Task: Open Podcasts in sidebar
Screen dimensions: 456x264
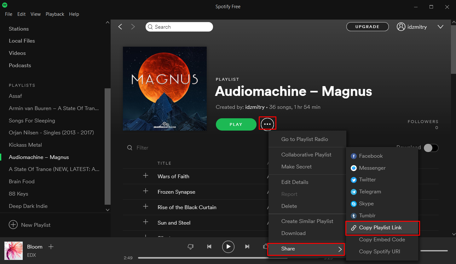Action: [20, 65]
